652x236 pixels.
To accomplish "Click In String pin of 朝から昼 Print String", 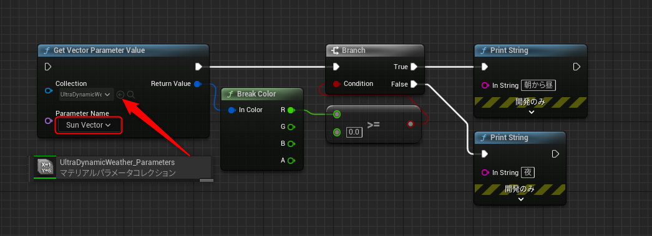I will tap(485, 85).
